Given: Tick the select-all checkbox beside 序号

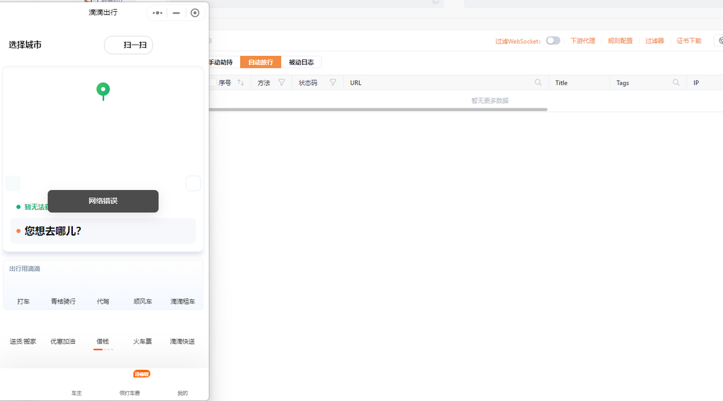Looking at the screenshot, I should click(x=213, y=82).
